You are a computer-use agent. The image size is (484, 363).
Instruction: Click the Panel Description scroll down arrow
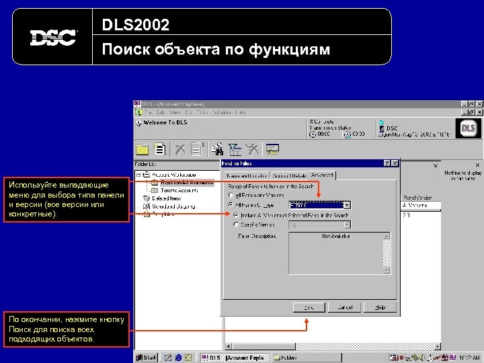coord(387,270)
